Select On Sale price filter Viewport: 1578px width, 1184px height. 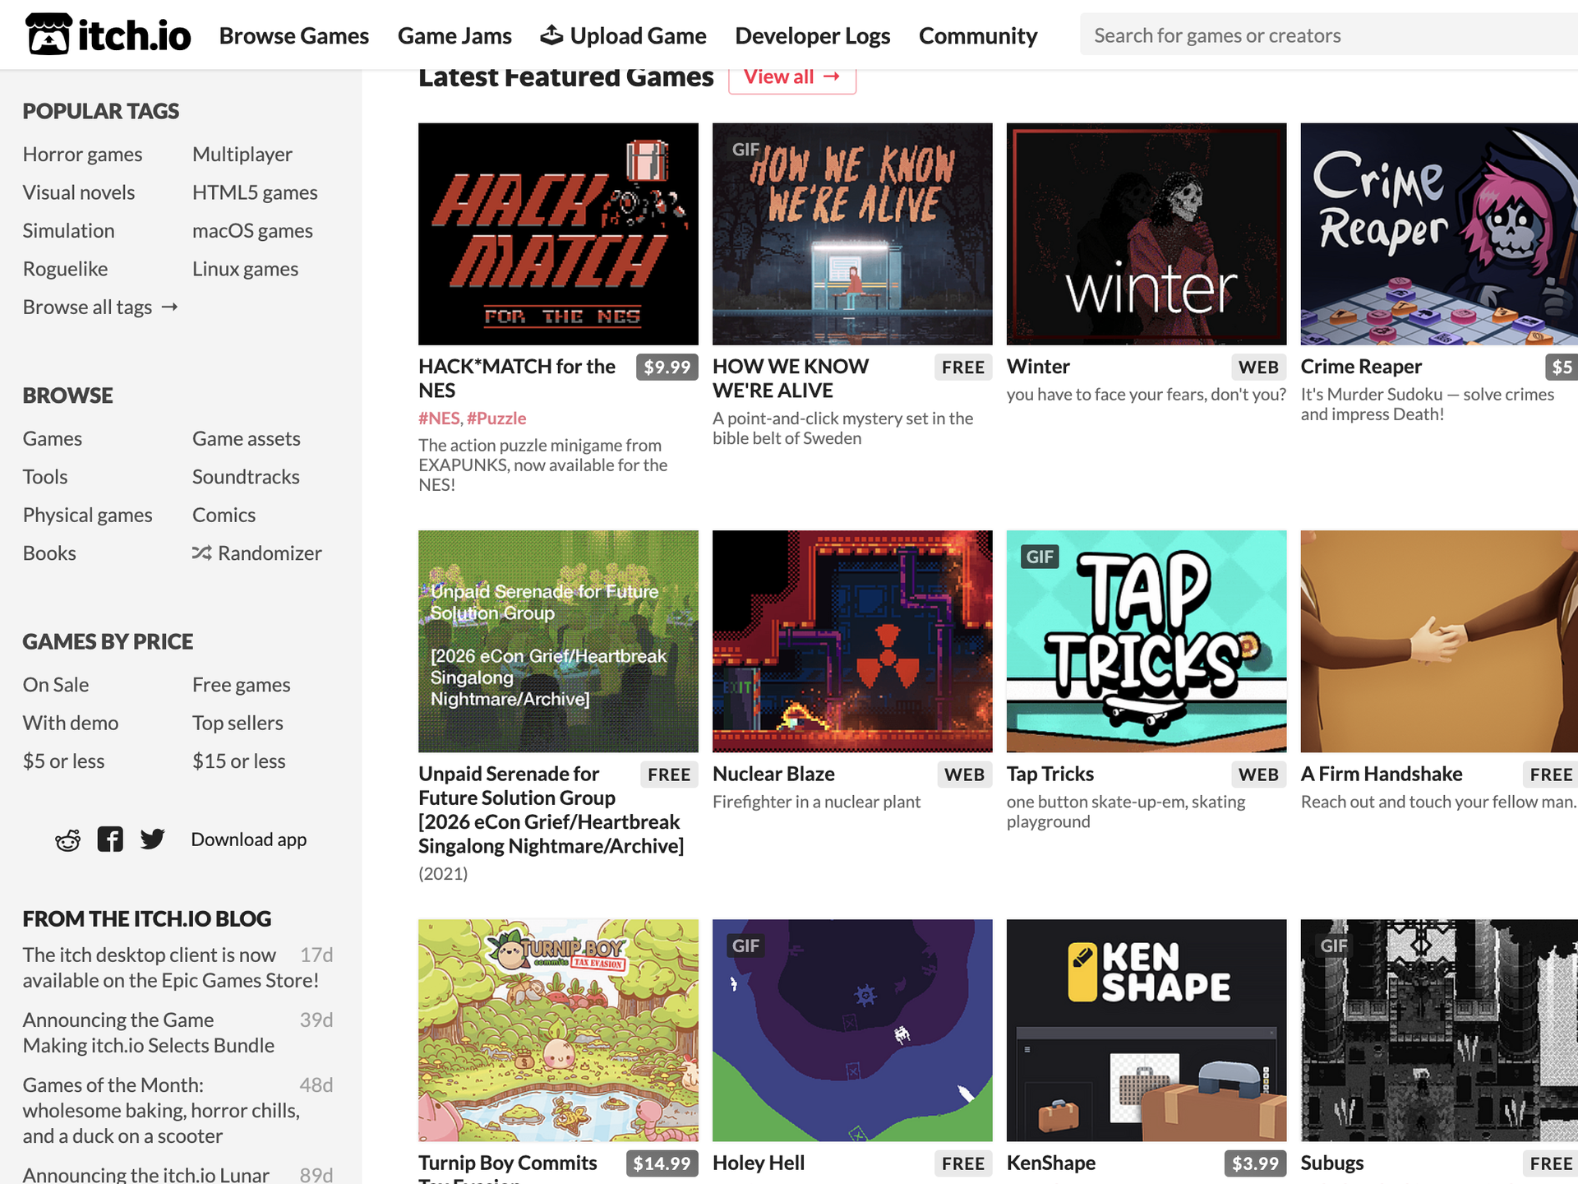click(x=56, y=684)
